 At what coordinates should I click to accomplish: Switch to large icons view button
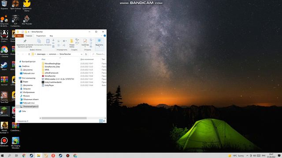pyautogui.click(x=104, y=121)
